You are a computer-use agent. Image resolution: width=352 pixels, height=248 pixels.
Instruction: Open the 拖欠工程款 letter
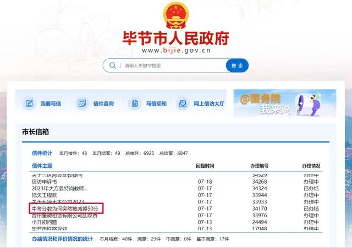[x=45, y=195]
